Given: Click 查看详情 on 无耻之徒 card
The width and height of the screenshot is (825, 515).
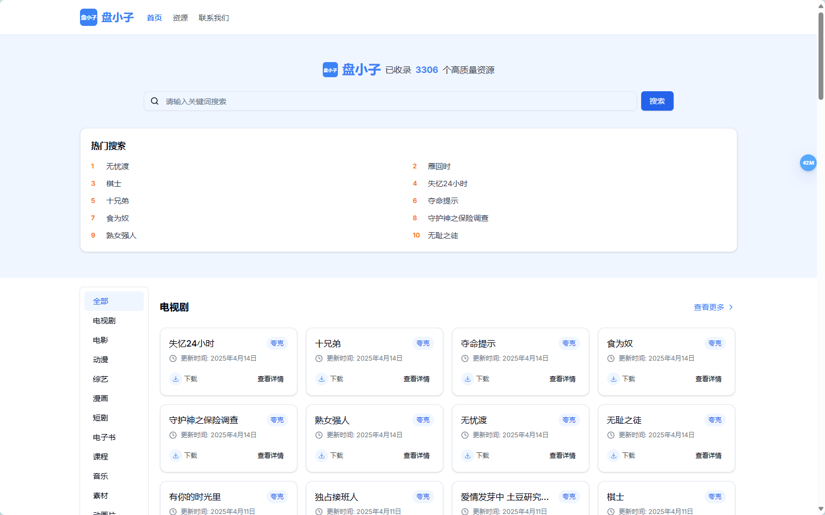Looking at the screenshot, I should click(x=709, y=456).
